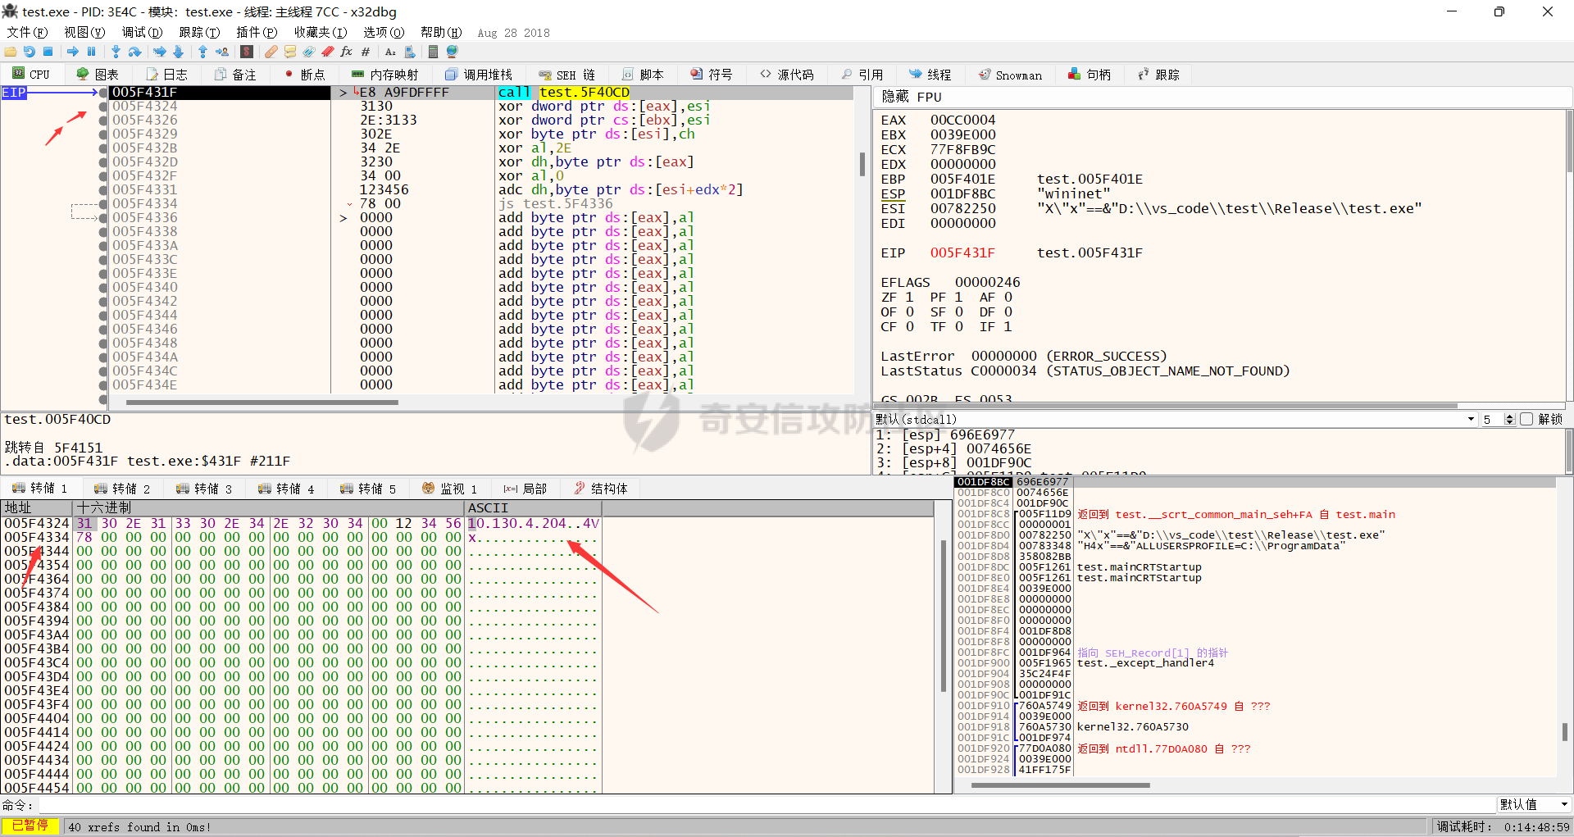Viewport: 1574px width, 837px height.
Task: Click the patches band-aid icon
Action: click(271, 52)
